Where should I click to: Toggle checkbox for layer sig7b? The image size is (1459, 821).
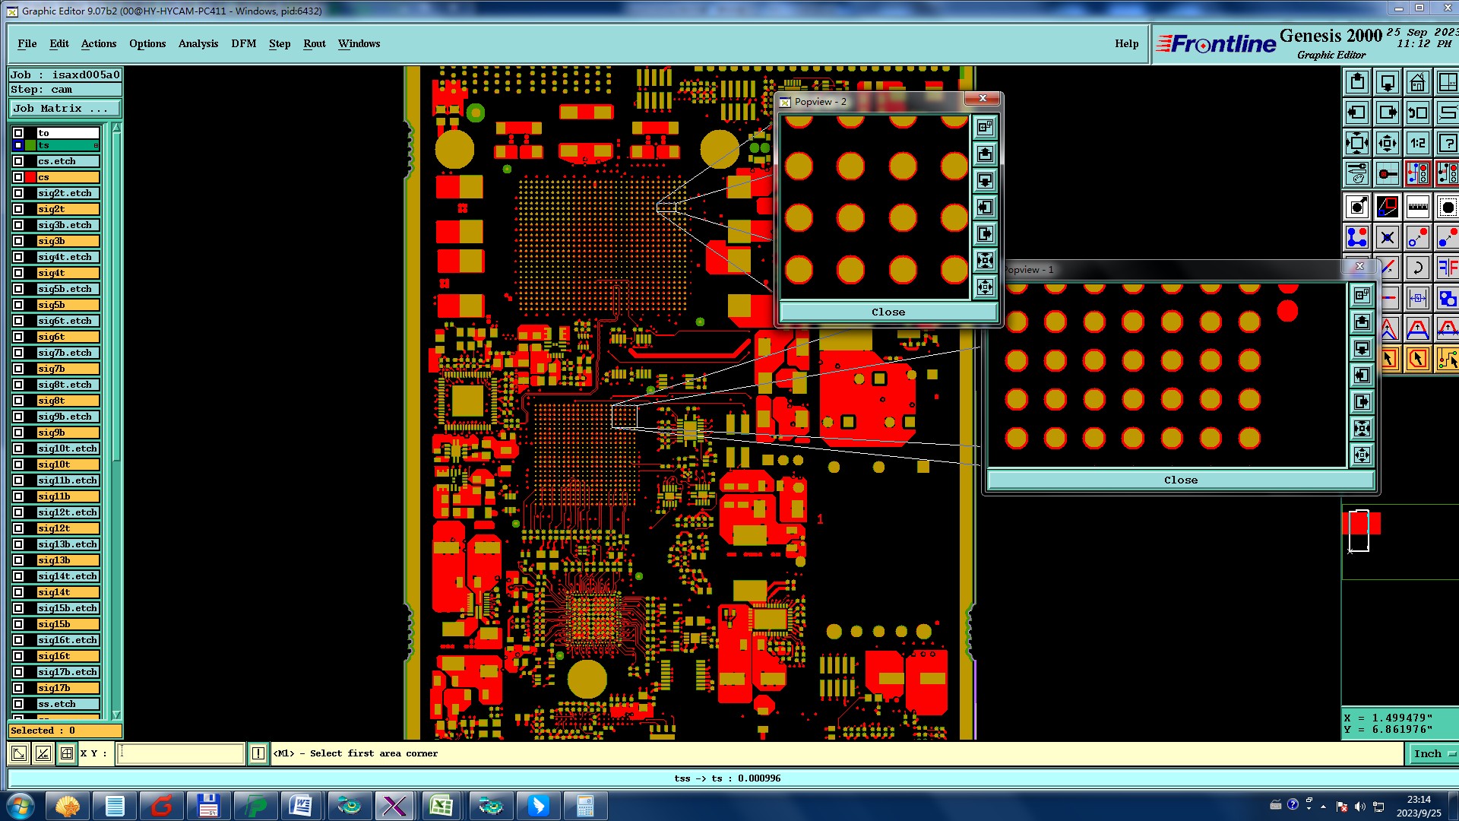[18, 369]
